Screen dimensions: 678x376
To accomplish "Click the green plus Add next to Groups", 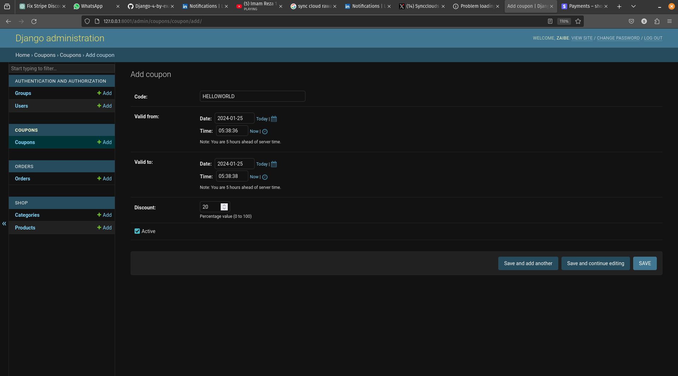I will [x=104, y=93].
